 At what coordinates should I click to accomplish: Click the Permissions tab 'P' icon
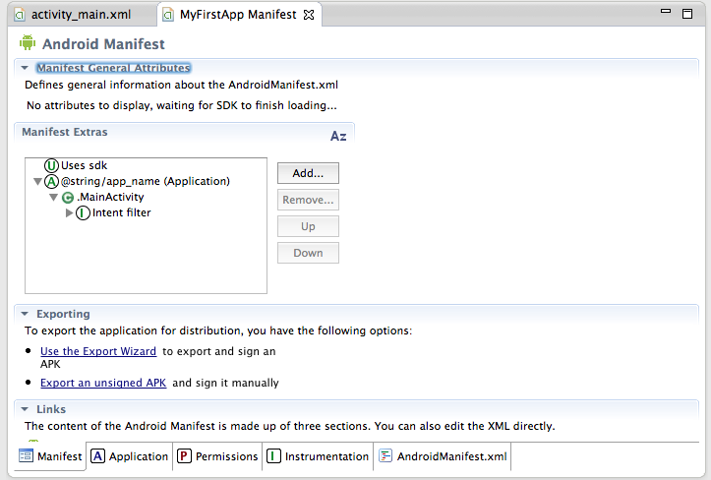[184, 455]
